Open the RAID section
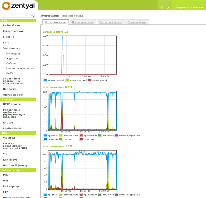Screen dimensions: 206x198 point(10,73)
